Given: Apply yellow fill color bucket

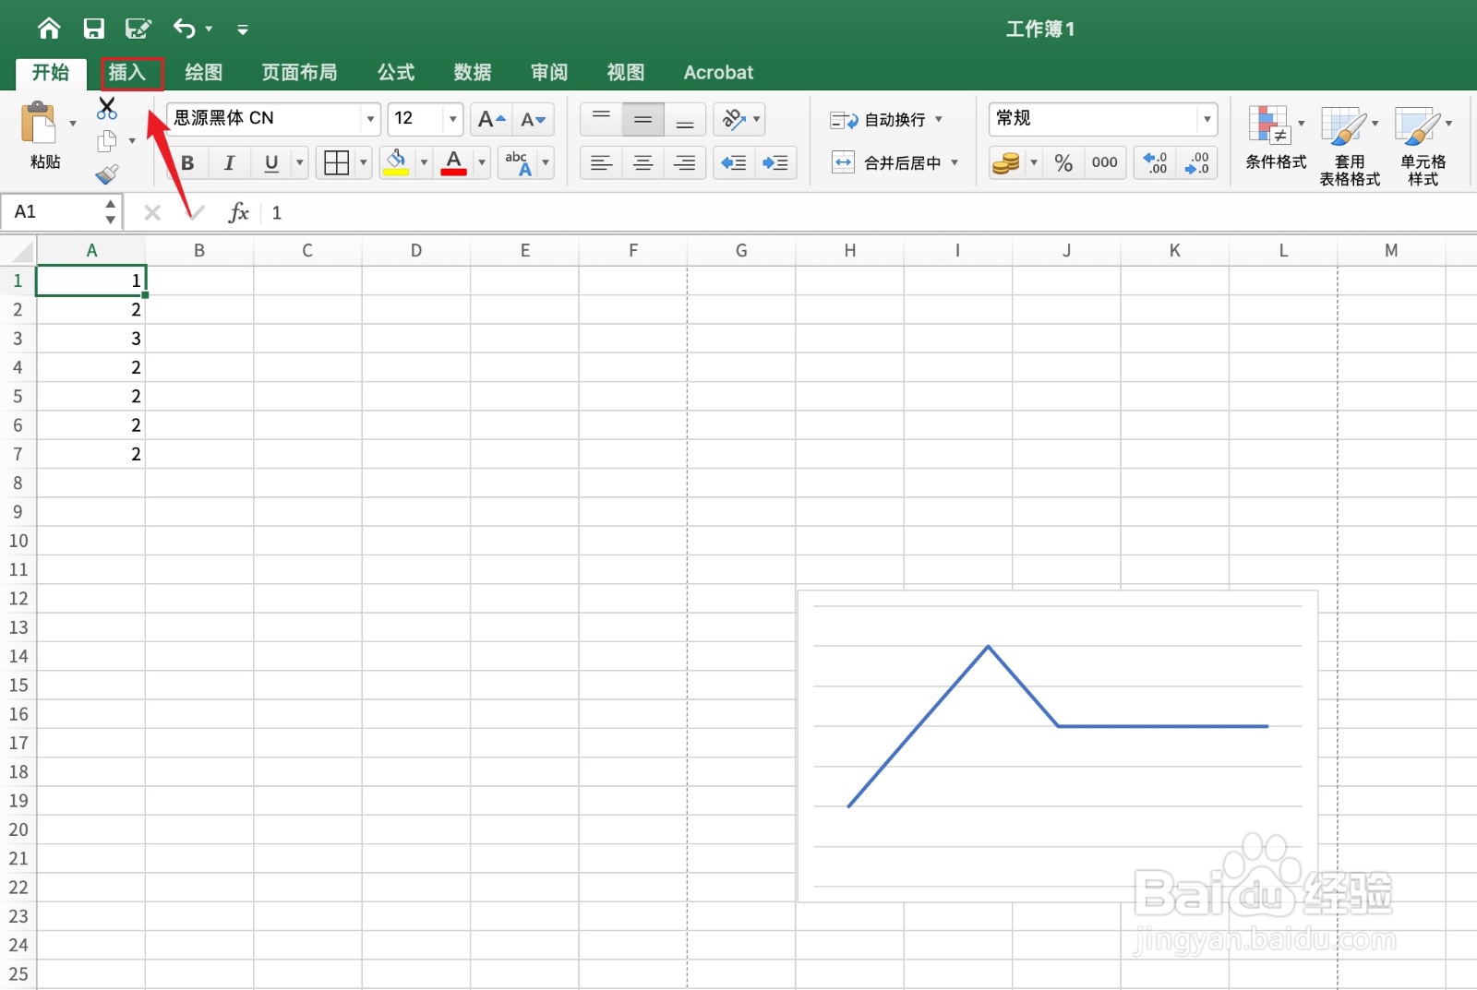Looking at the screenshot, I should pos(397,163).
